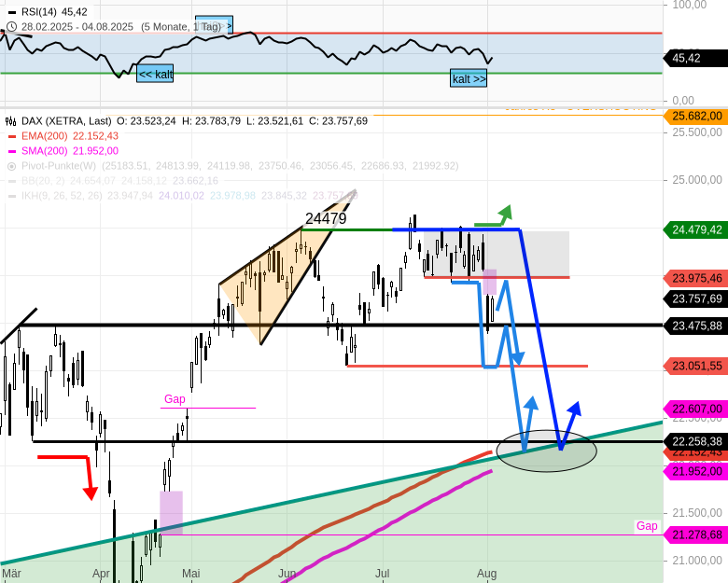728x583 pixels.
Task: Click the magenta price tag 21.952,00
Action: click(x=694, y=472)
